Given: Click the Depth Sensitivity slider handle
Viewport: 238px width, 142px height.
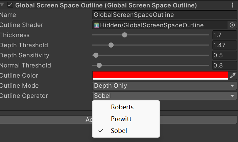Looking at the screenshot, I should 96,55.
